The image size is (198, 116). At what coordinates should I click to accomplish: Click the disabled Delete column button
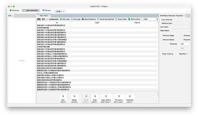(86, 99)
